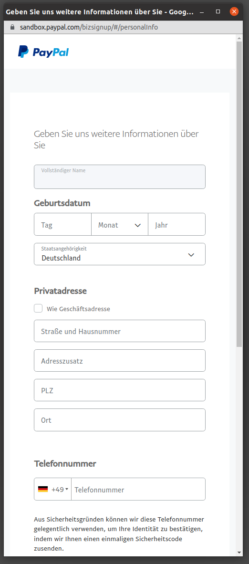Click the Straße und Hausnummer field
Viewport: 249px width, 564px height.
pos(120,331)
